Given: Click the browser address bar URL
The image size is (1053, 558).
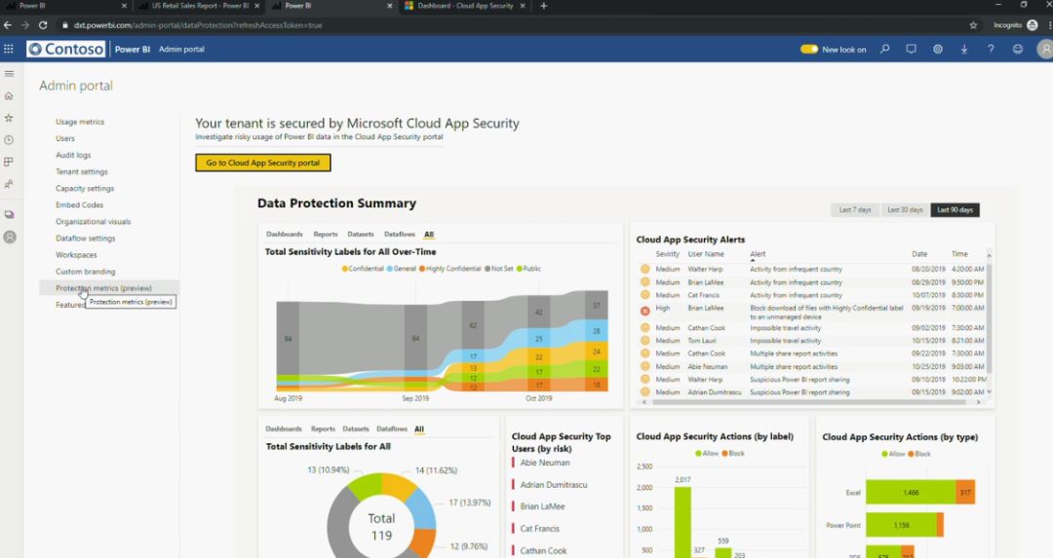Looking at the screenshot, I should coord(198,25).
